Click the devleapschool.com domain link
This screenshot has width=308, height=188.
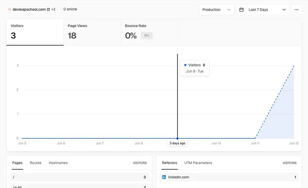click(29, 10)
